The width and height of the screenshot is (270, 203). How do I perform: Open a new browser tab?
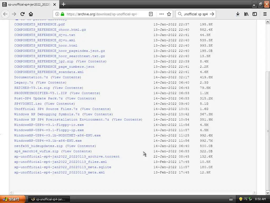[x=64, y=4]
